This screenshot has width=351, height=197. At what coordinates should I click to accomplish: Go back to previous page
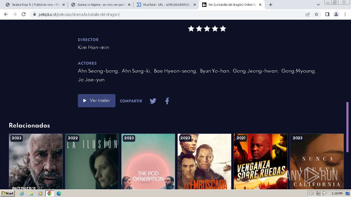click(6, 14)
